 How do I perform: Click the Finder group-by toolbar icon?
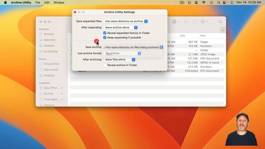coord(176,22)
